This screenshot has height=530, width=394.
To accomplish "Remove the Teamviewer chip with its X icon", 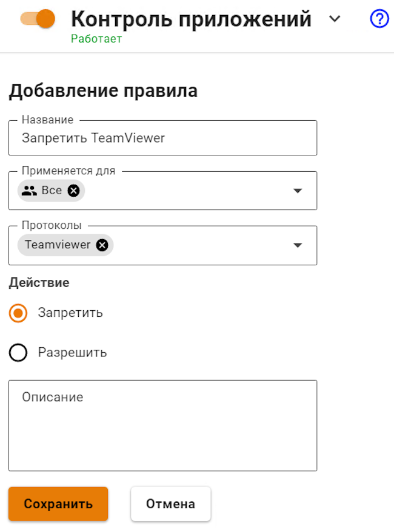I will coord(102,245).
